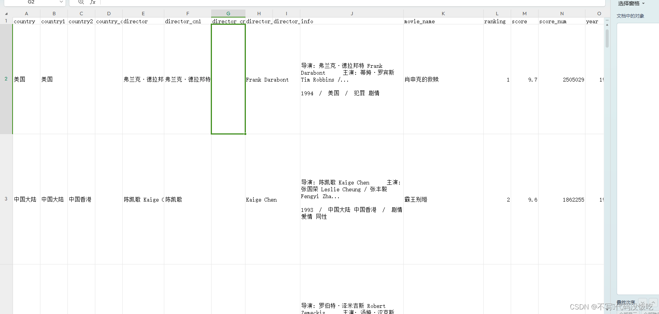Click the 'country1' header cell
Image resolution: width=659 pixels, height=314 pixels.
(x=54, y=21)
